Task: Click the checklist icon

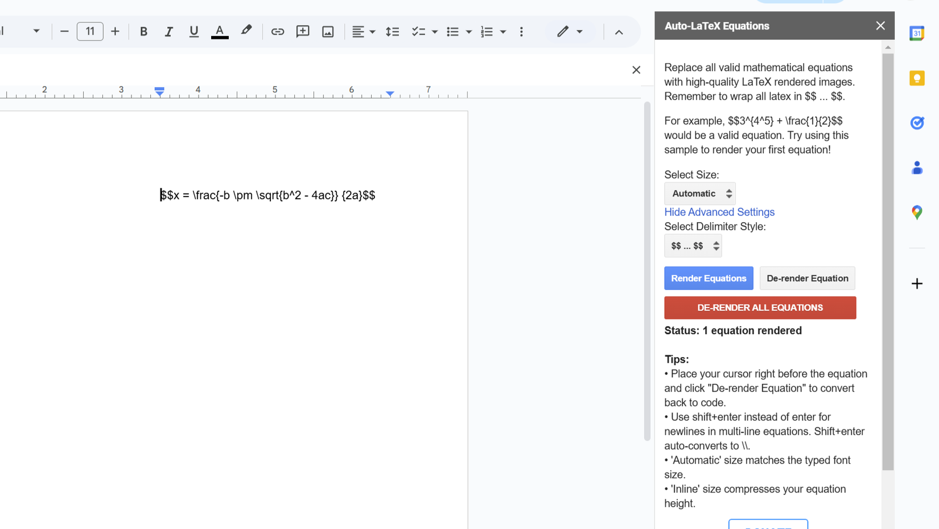Action: pos(418,32)
